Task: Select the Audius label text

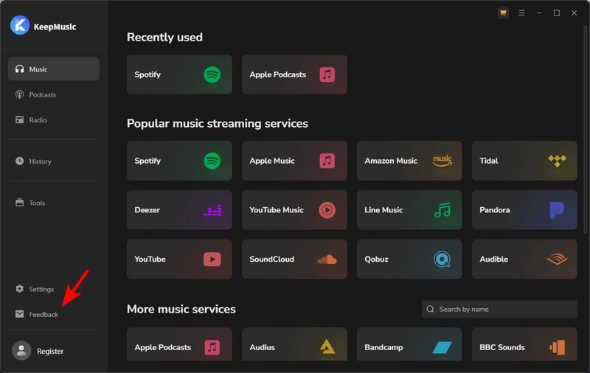Action: click(x=263, y=347)
